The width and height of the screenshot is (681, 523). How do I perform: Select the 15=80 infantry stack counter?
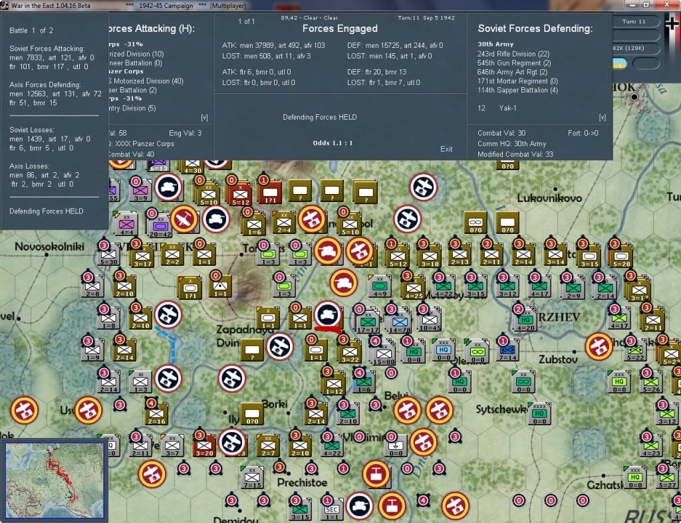click(384, 354)
